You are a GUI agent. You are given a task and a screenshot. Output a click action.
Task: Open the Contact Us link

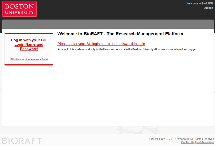[x=188, y=142]
